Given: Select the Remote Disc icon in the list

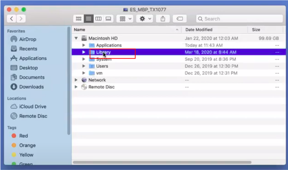Looking at the screenshot, I should pos(84,87).
